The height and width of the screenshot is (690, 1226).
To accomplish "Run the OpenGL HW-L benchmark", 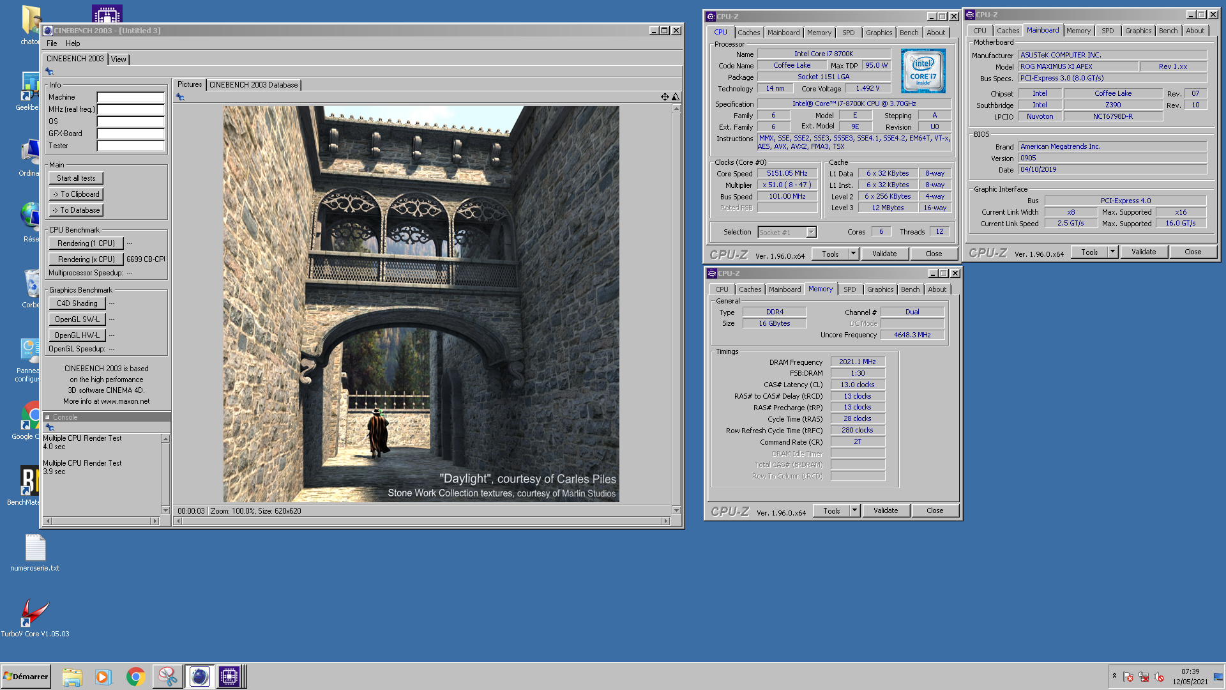I will [x=77, y=335].
